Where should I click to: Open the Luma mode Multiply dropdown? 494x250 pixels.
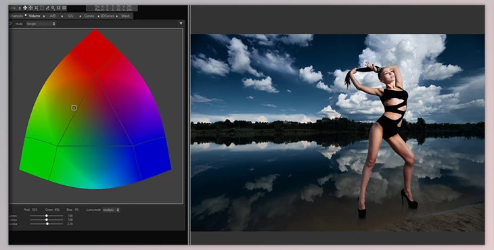click(x=111, y=209)
